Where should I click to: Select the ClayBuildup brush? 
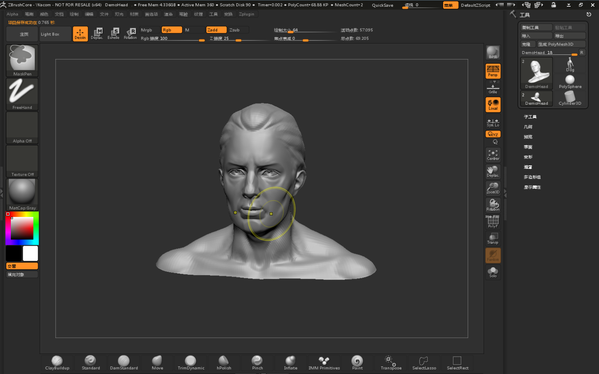pos(57,362)
